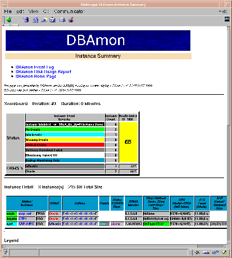This screenshot has height=258, width=232.
Task: Open Composer from the component bar
Action: [x=225, y=252]
